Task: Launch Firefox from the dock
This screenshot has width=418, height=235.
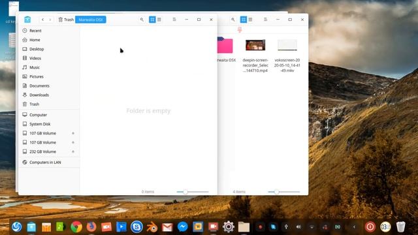Action: click(x=91, y=227)
